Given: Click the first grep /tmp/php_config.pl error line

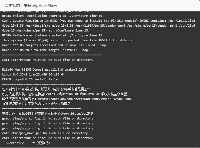Looking at the screenshot, I should 48,119.
